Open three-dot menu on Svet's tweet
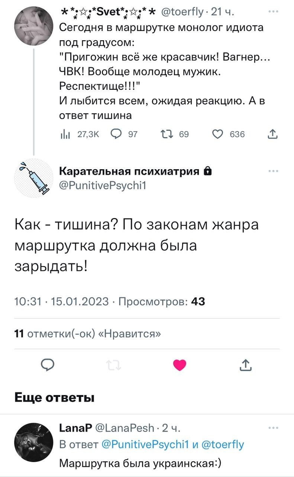Screen dimensions: 294x477 275,12
